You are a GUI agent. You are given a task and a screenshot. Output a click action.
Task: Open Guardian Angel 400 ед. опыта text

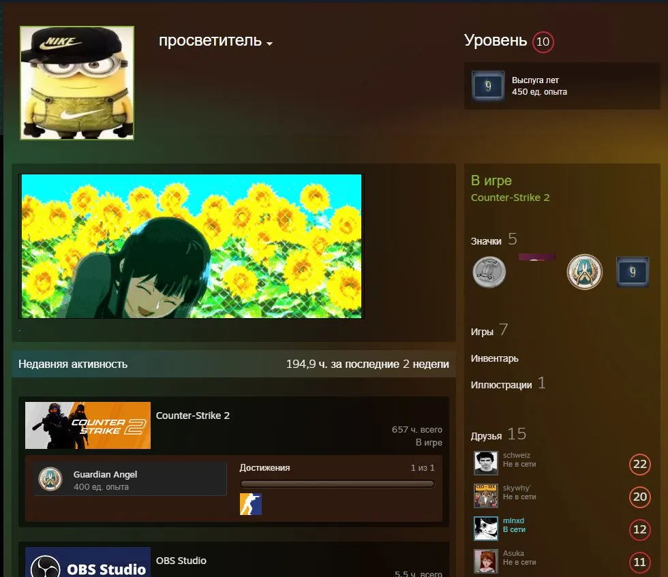pos(105,480)
